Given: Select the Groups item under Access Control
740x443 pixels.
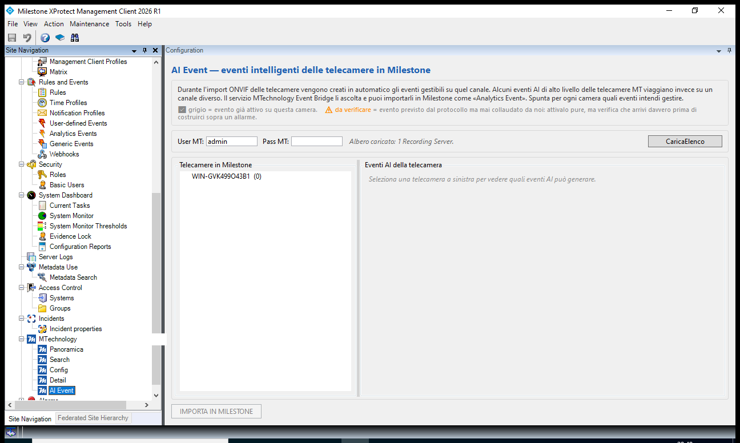Looking at the screenshot, I should (60, 308).
